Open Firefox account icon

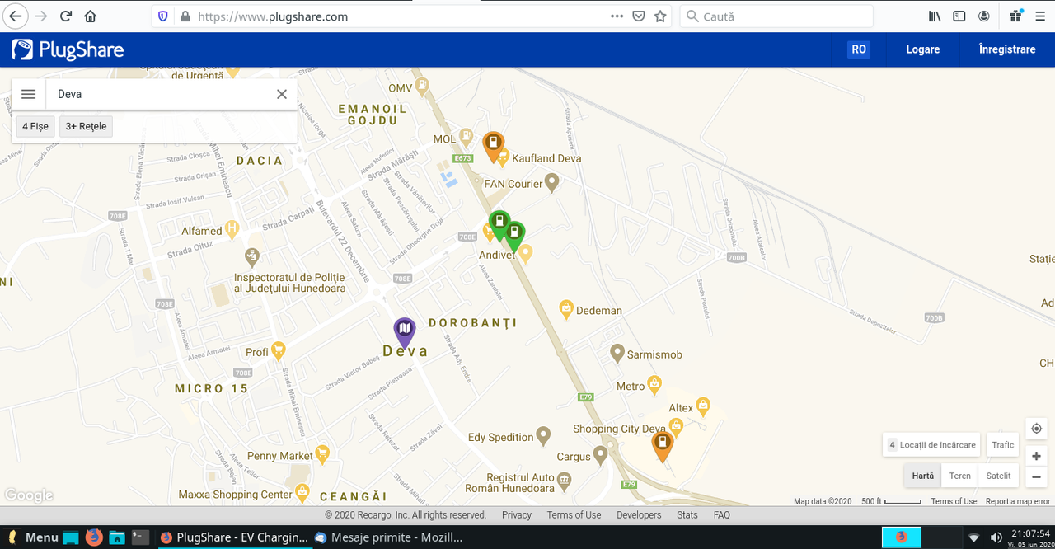coord(984,16)
